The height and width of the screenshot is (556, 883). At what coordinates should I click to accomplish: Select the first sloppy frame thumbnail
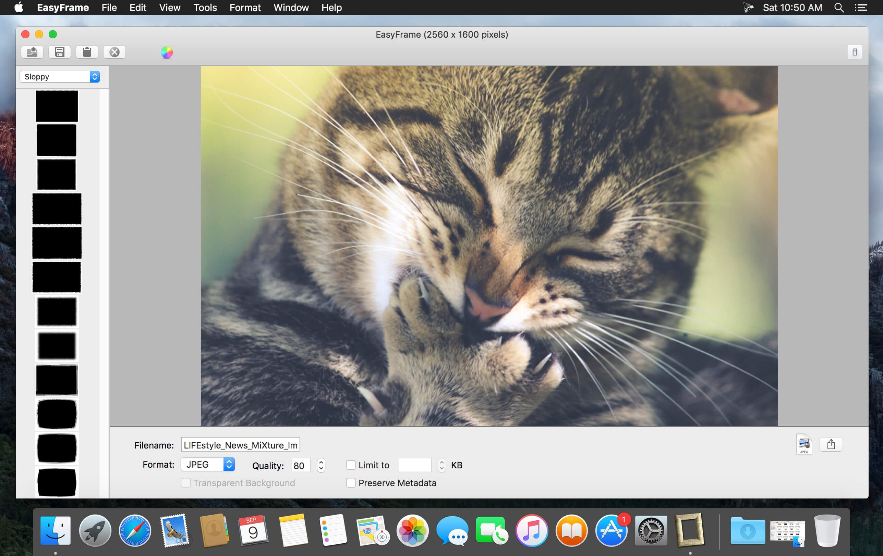pyautogui.click(x=57, y=106)
